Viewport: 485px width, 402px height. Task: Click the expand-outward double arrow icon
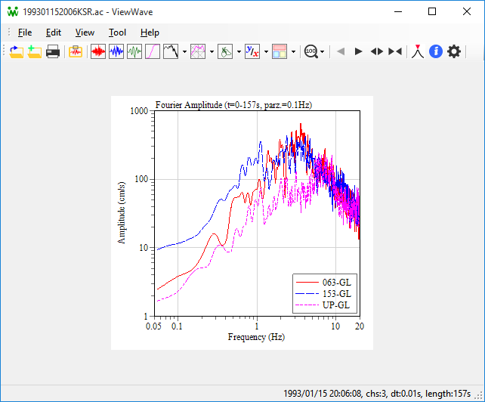coord(377,51)
